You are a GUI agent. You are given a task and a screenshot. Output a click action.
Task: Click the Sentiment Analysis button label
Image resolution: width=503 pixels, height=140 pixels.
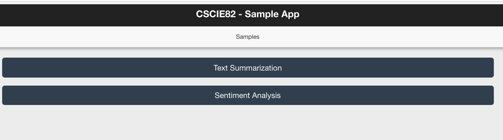pyautogui.click(x=248, y=95)
